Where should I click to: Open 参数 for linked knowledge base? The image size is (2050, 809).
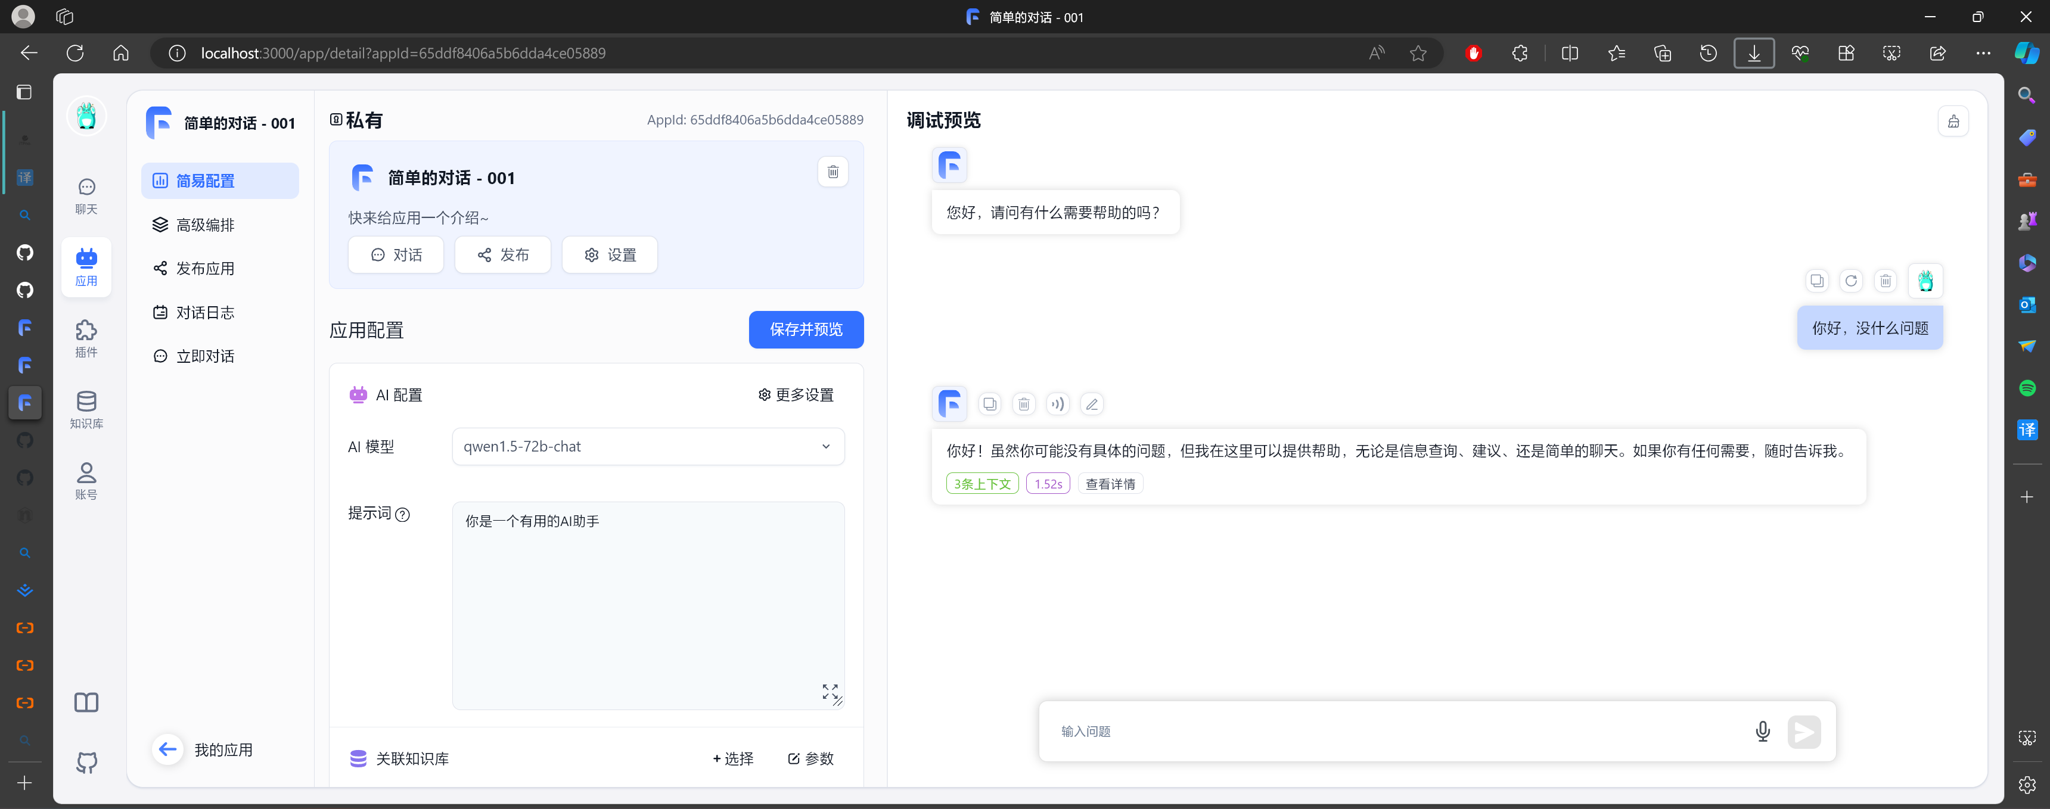click(810, 758)
